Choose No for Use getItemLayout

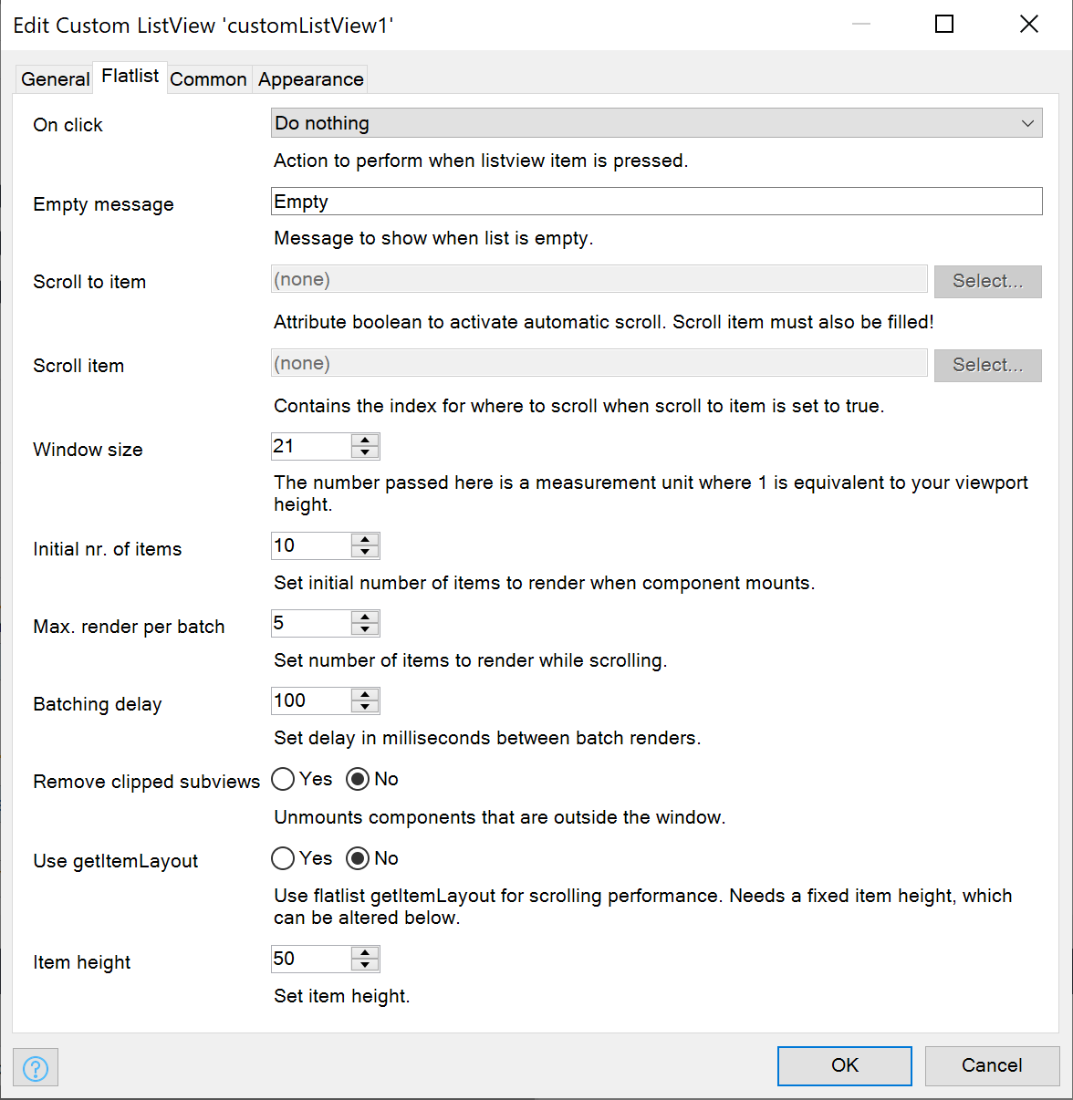pos(358,858)
